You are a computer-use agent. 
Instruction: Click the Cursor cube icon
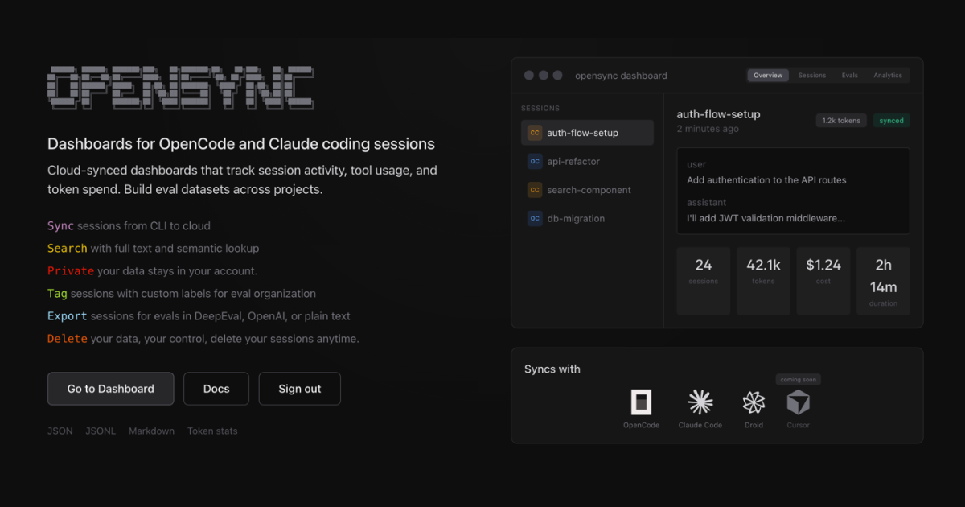coord(799,402)
